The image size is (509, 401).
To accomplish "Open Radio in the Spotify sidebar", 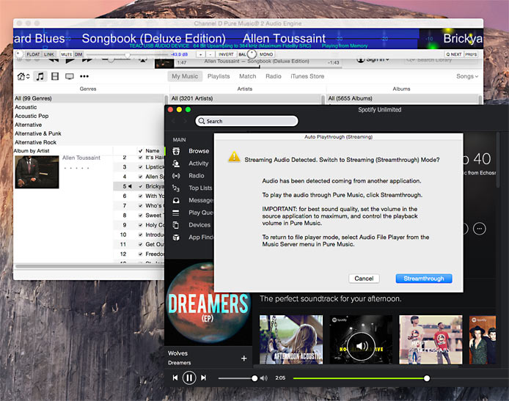I will tap(197, 175).
